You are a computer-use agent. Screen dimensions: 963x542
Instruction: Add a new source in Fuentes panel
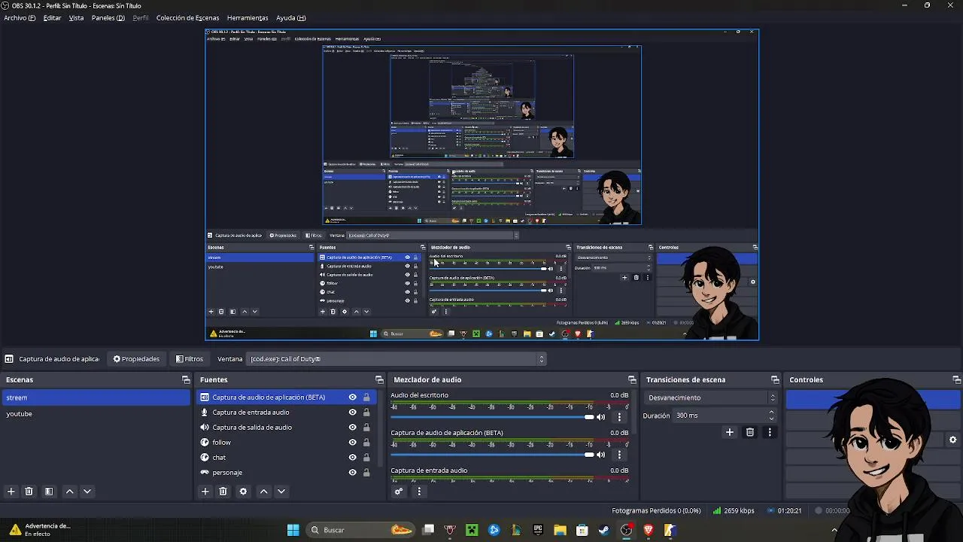click(x=205, y=492)
